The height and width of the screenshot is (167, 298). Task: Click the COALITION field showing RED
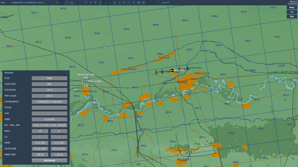click(x=49, y=84)
